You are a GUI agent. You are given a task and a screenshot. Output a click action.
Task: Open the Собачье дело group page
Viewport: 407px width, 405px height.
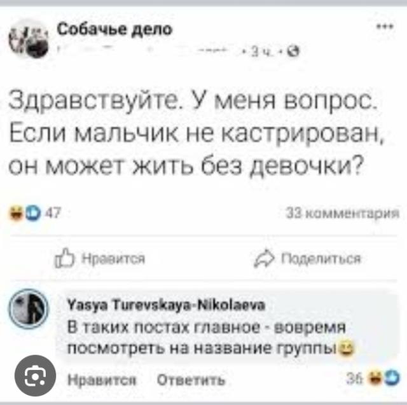click(x=114, y=29)
